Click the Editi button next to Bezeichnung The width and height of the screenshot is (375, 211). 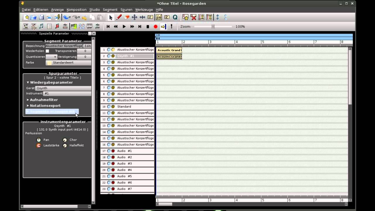click(87, 46)
